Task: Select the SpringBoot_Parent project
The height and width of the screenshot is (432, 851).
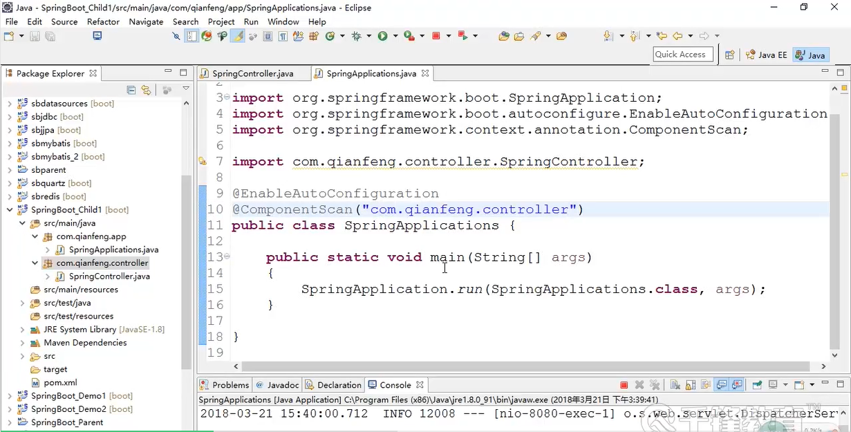Action: [67, 422]
